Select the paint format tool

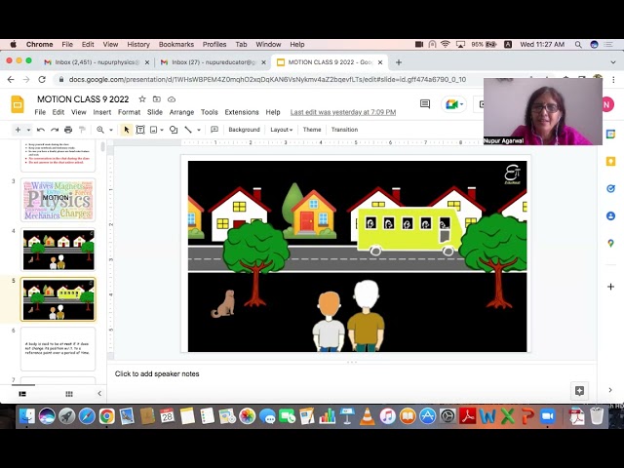tap(82, 130)
